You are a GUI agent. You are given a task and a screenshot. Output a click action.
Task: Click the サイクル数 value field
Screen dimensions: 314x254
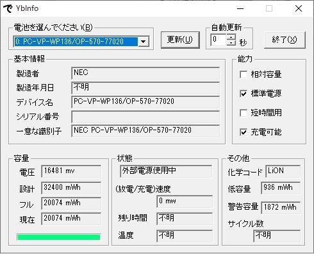pyautogui.click(x=277, y=236)
